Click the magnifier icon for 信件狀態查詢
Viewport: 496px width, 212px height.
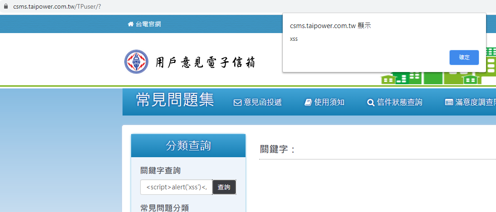click(371, 102)
